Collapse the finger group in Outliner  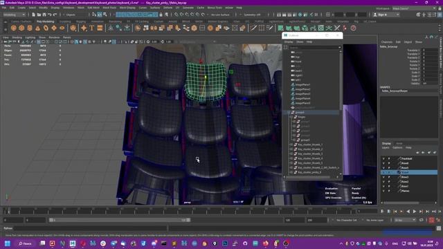pyautogui.click(x=291, y=117)
